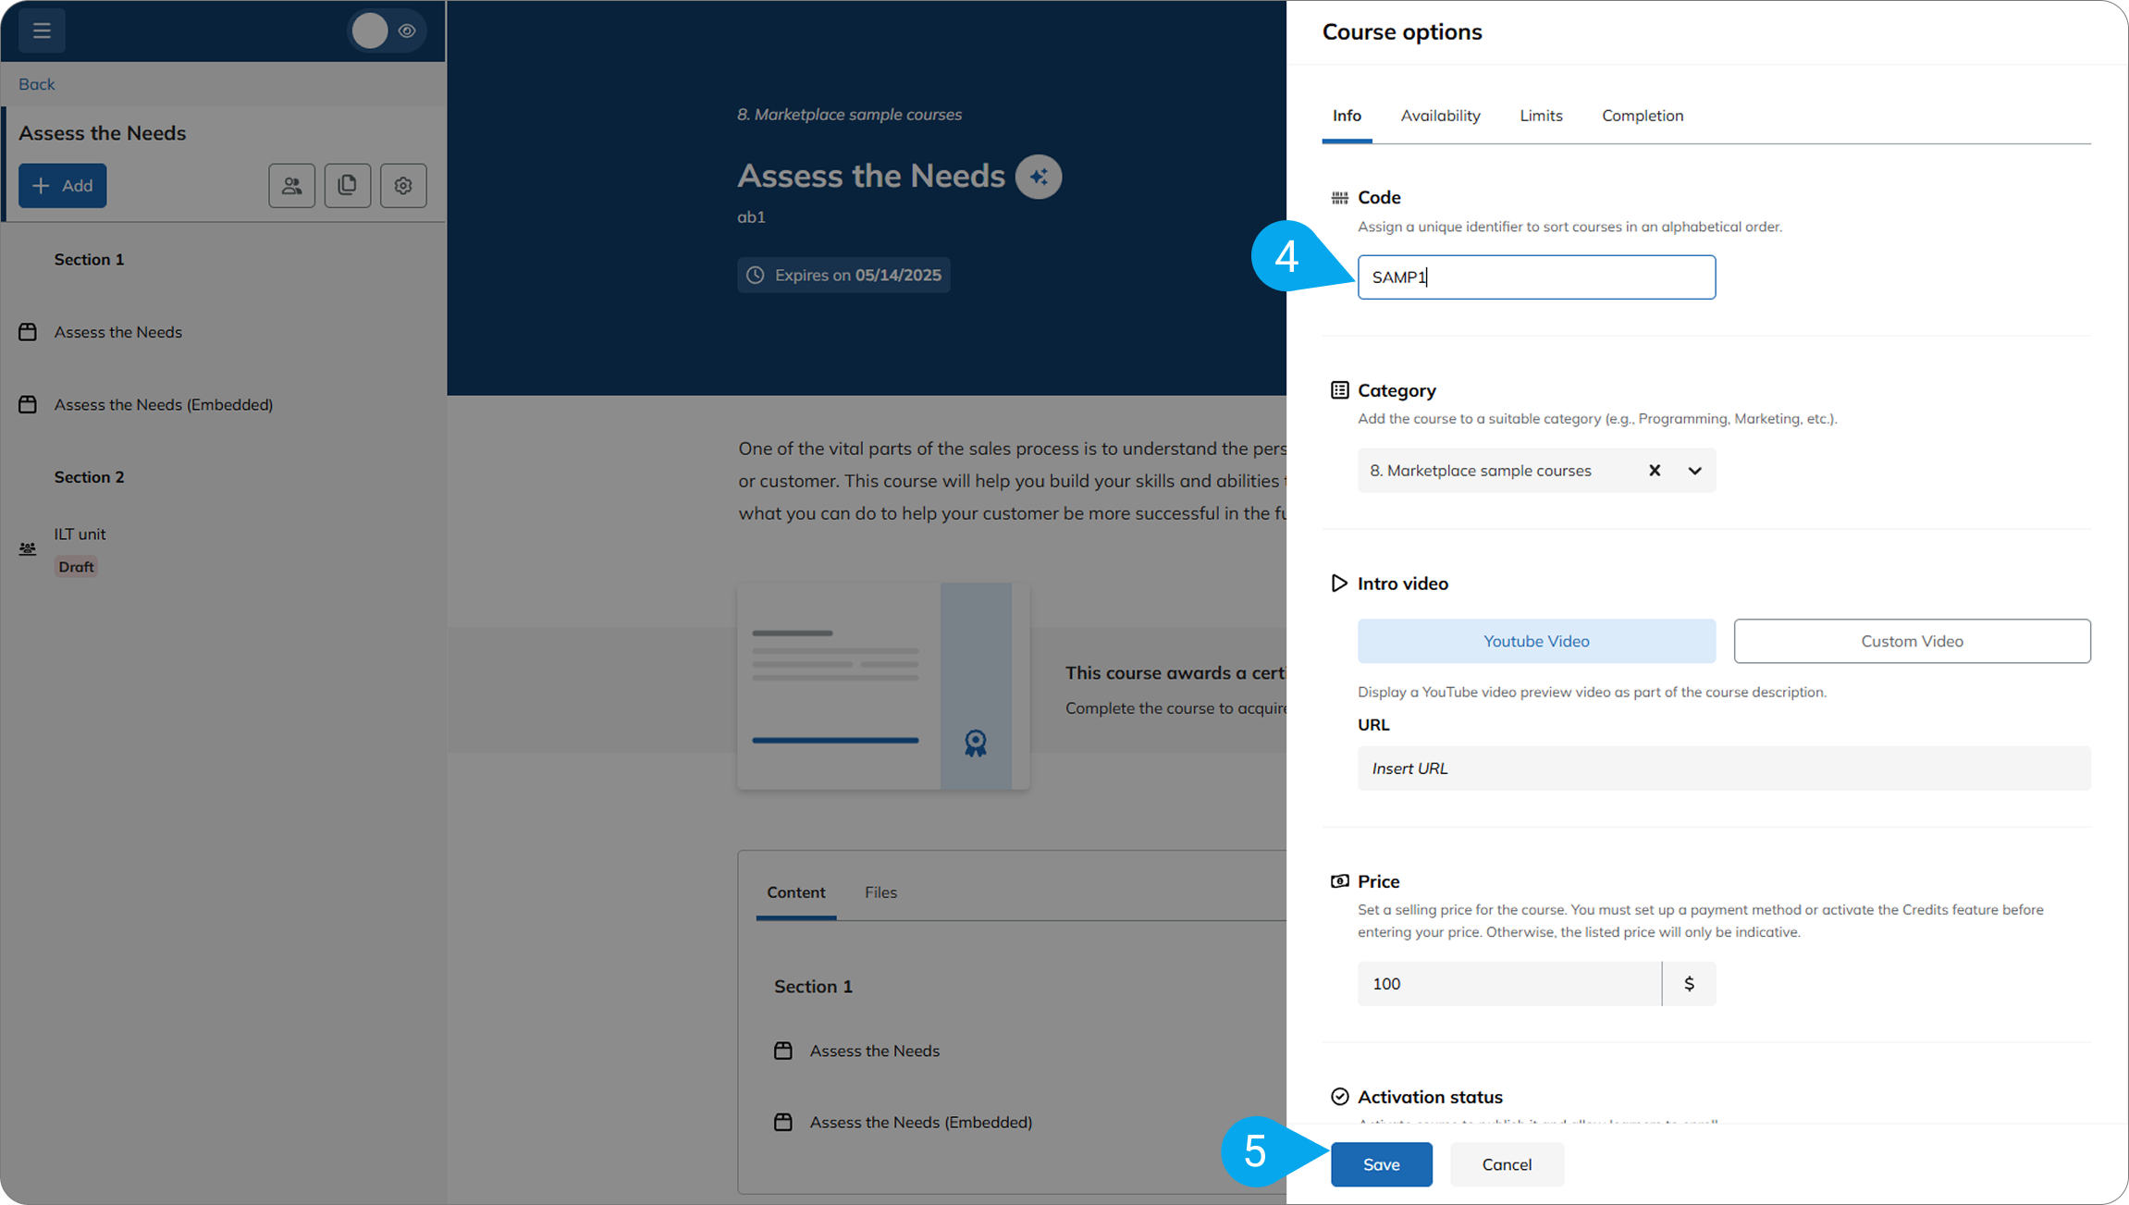The height and width of the screenshot is (1205, 2129).
Task: Click the Price money icon
Action: coord(1339,881)
